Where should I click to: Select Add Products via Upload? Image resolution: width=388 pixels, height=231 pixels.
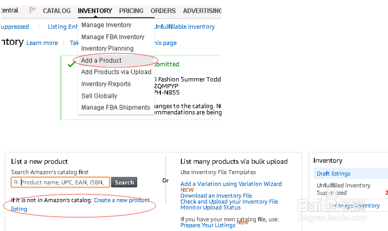(x=116, y=72)
